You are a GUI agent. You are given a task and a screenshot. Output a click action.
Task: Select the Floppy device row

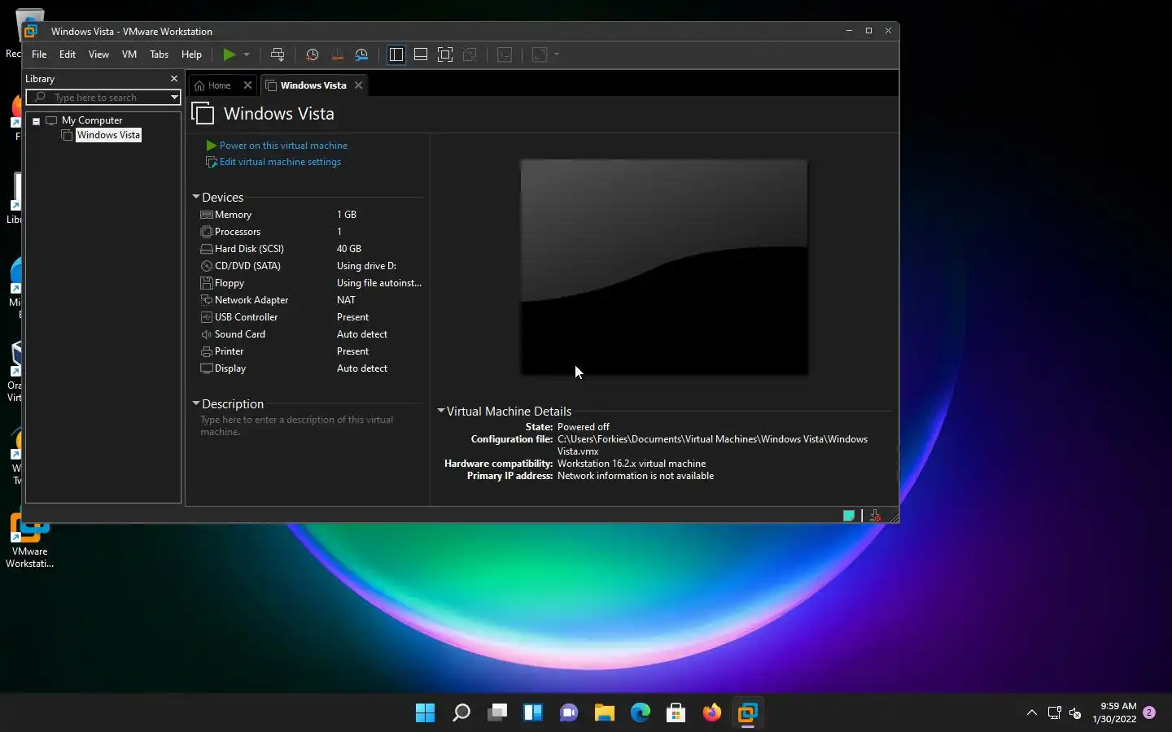pyautogui.click(x=311, y=283)
